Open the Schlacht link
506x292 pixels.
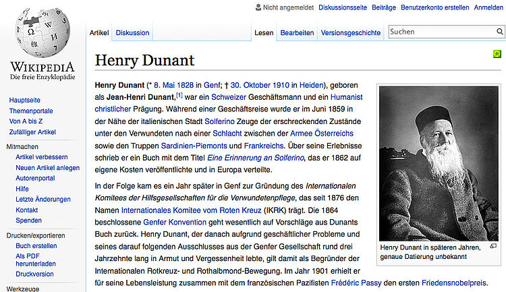(x=227, y=134)
